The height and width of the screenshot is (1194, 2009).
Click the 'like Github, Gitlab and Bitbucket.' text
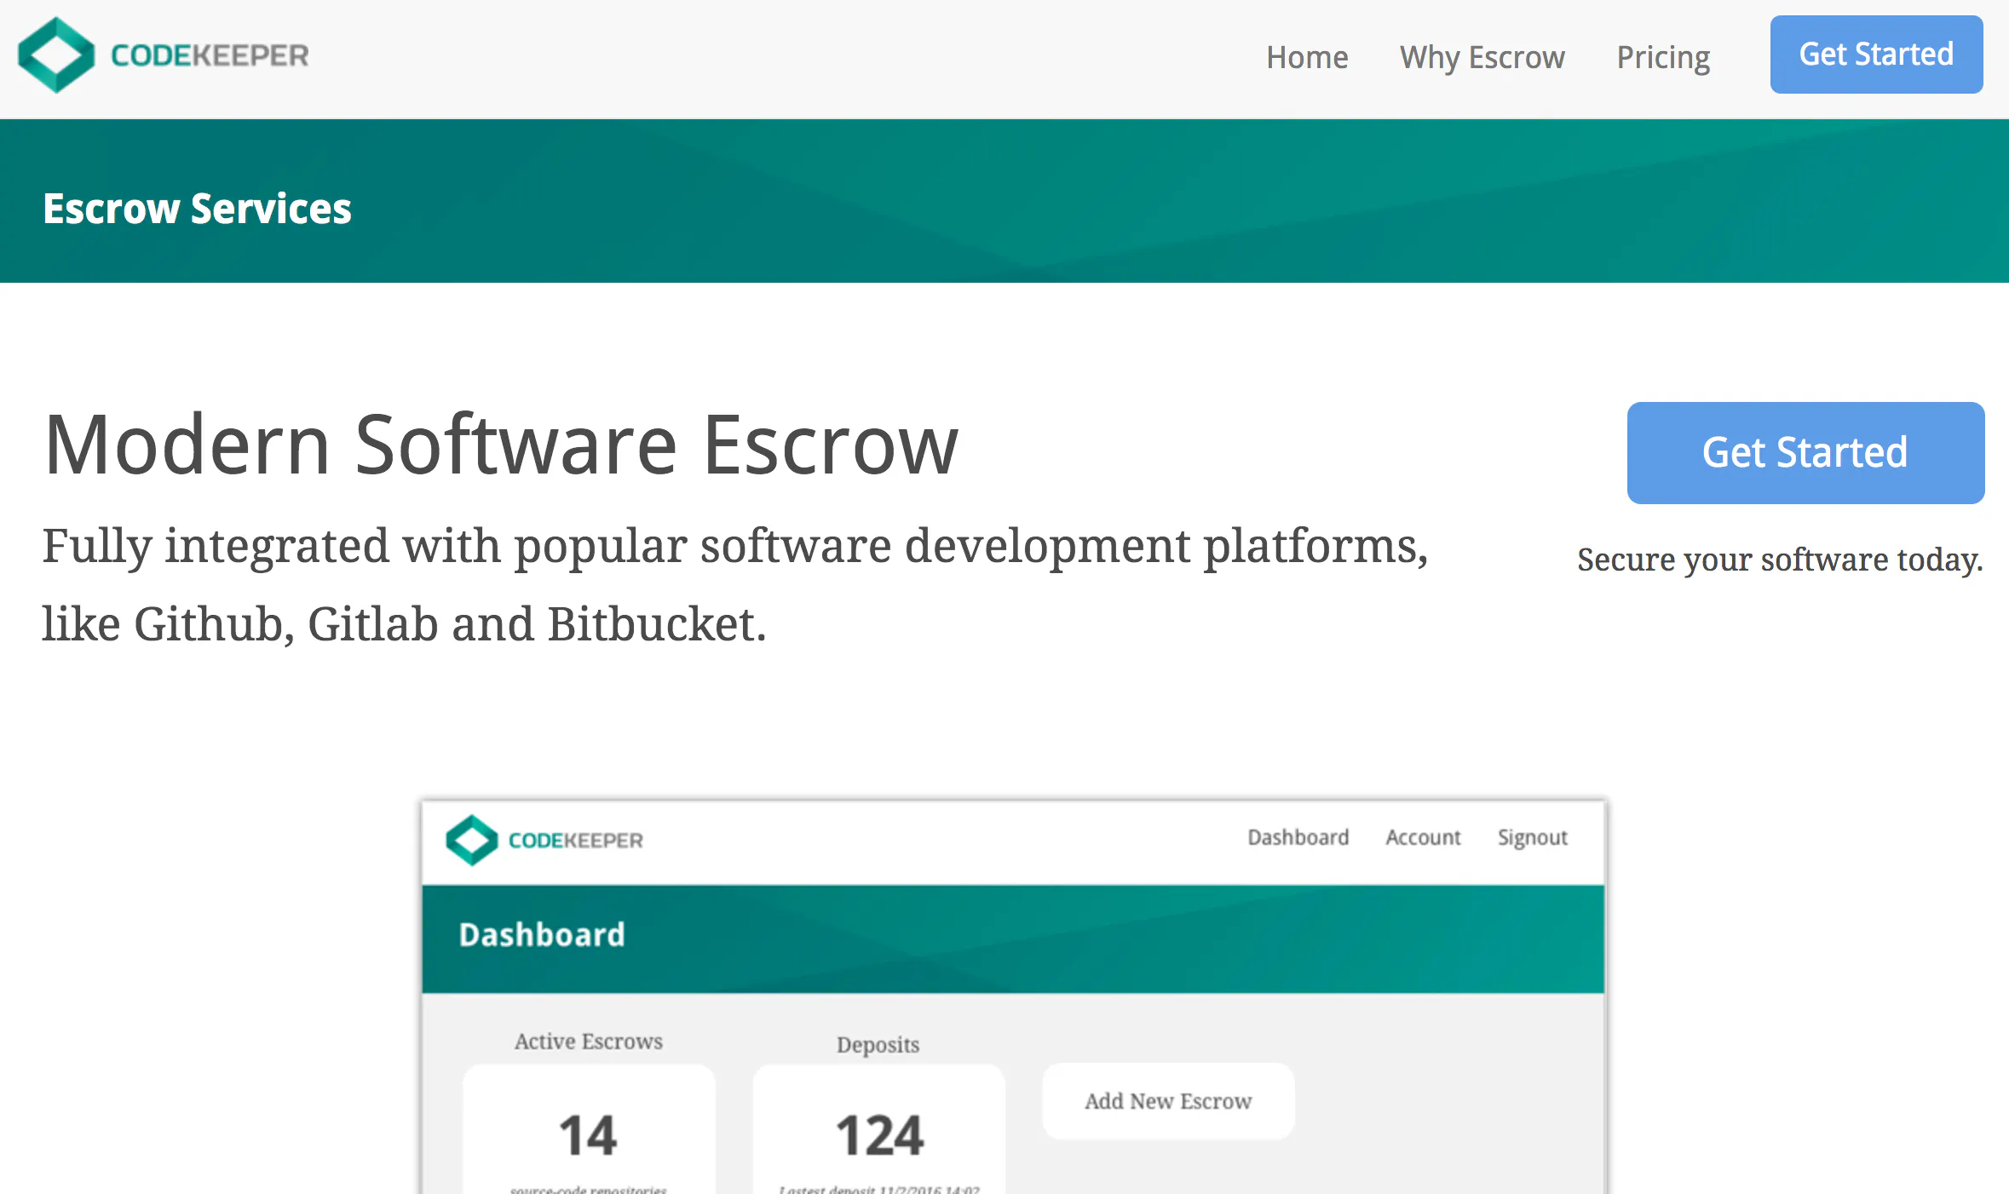[404, 624]
